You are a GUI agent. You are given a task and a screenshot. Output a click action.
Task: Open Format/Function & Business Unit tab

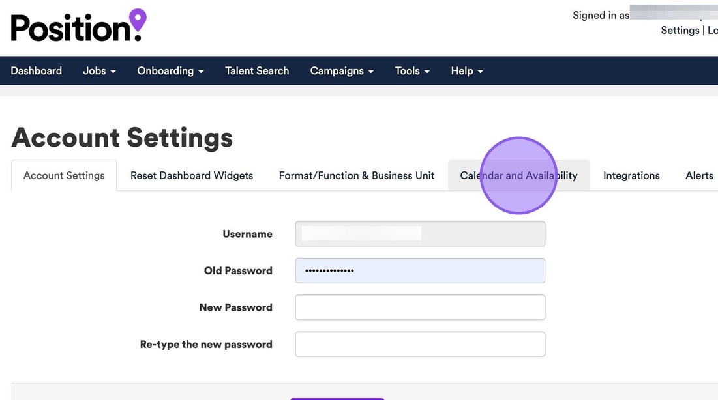(357, 176)
